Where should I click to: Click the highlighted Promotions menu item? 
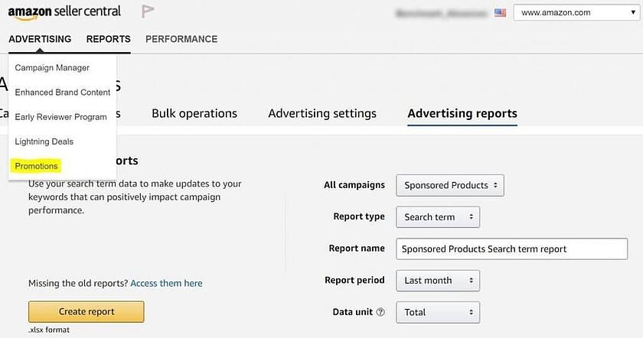tap(36, 166)
